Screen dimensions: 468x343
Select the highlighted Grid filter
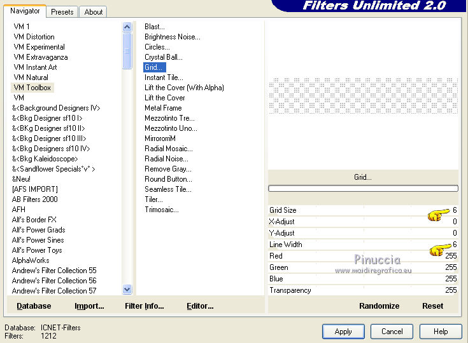pyautogui.click(x=154, y=67)
